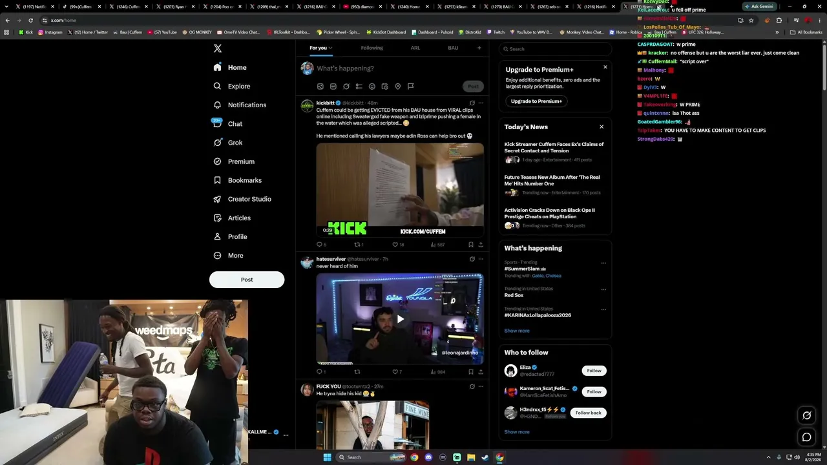Open the kickbitt video thumbnail
Image resolution: width=827 pixels, height=465 pixels.
(x=400, y=189)
